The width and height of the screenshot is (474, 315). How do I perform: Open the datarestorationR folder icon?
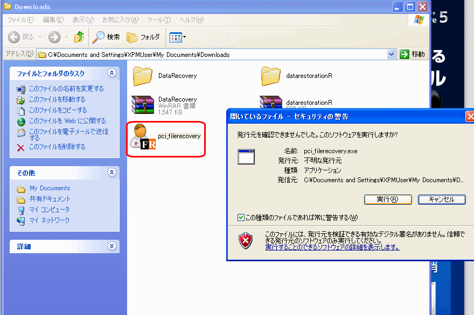(x=271, y=77)
